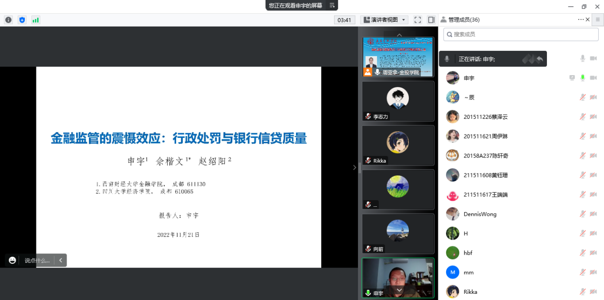This screenshot has width=604, height=300.
Task: Click the 搜索成员 search field
Action: (x=521, y=34)
